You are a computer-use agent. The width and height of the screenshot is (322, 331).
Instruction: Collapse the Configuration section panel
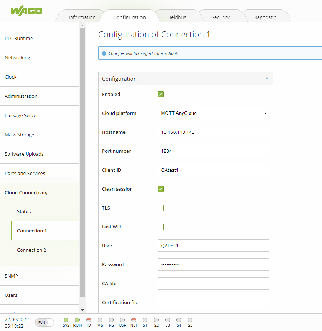pyautogui.click(x=266, y=79)
